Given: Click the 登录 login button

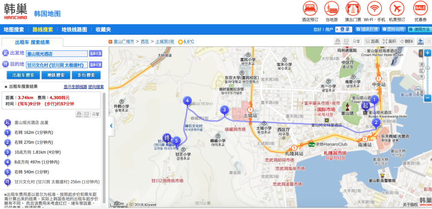Looking at the screenshot, I should [344, 29].
